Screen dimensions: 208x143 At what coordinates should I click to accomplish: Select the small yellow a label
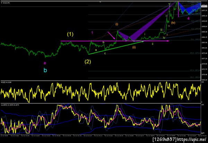click(x=96, y=50)
